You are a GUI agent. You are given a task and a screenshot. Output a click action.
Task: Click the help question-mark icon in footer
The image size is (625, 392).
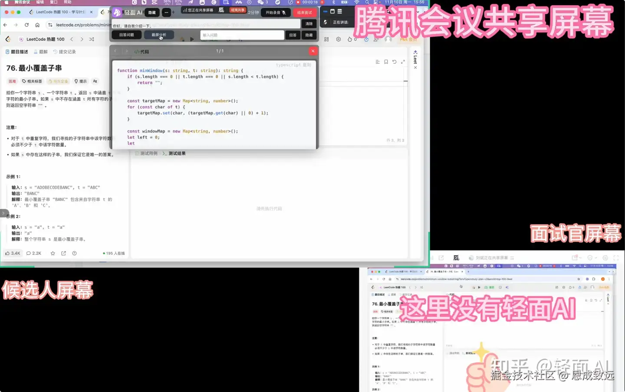74,253
